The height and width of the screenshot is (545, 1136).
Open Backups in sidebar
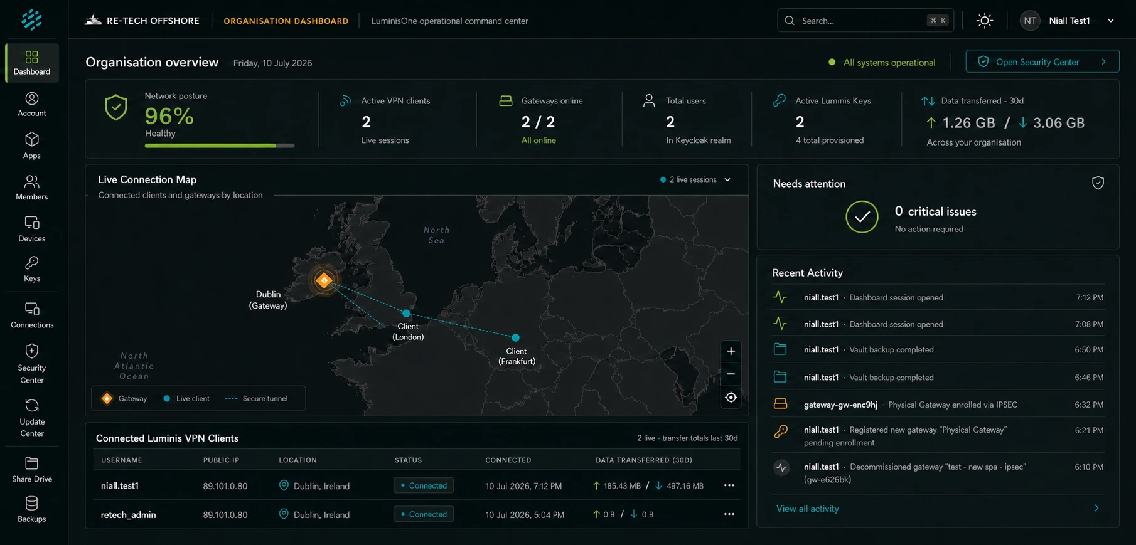coord(32,509)
